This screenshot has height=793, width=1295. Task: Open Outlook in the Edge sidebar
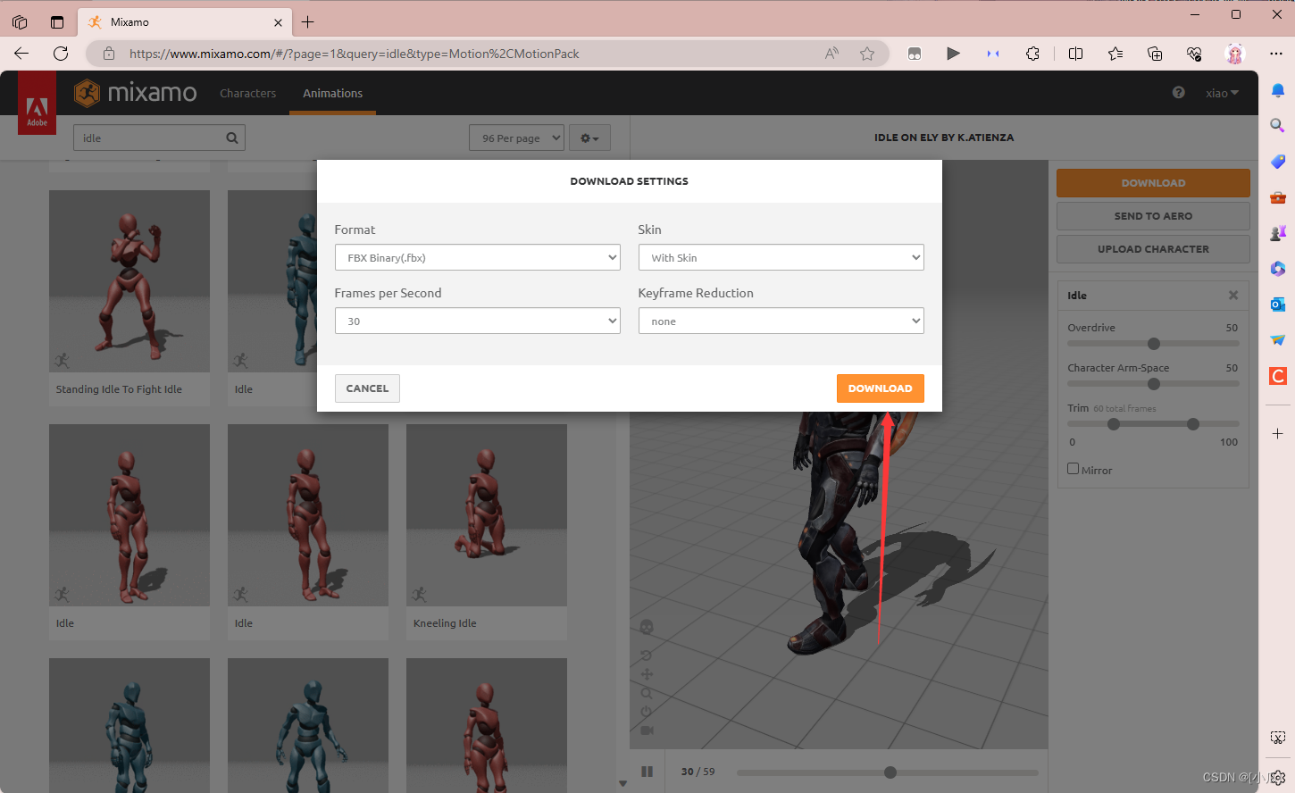click(x=1278, y=305)
